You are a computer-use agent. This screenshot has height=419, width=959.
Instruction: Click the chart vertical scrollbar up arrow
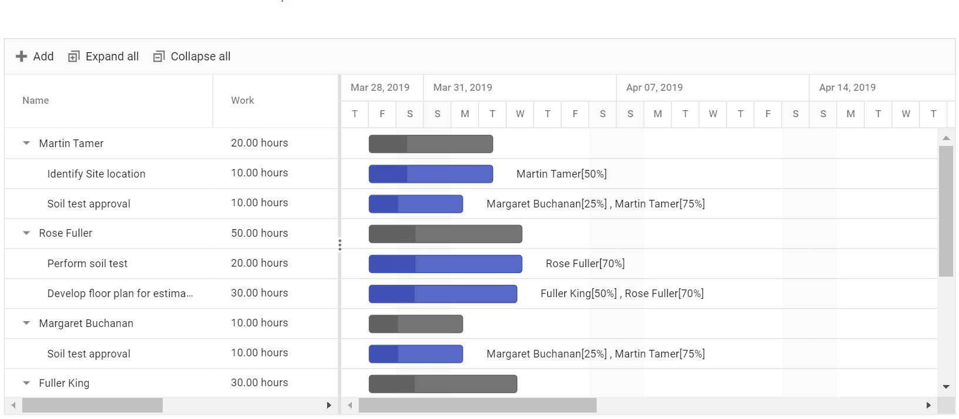(x=946, y=138)
